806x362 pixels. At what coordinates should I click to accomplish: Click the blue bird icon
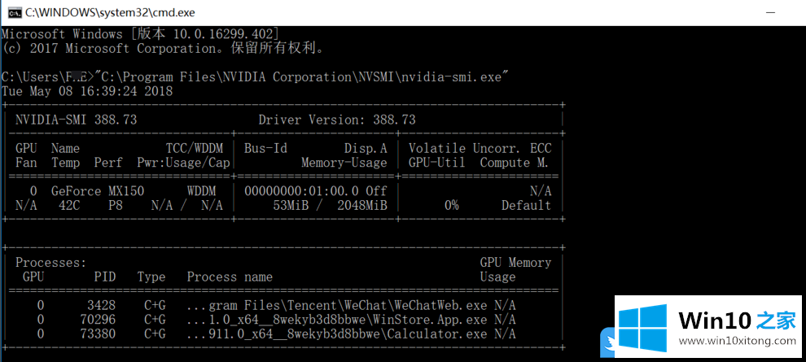607,343
